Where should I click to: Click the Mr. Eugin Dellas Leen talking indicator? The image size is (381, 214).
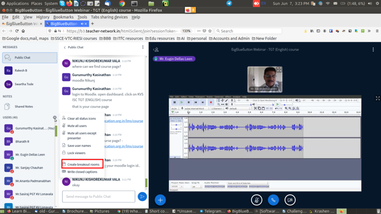point(174,58)
